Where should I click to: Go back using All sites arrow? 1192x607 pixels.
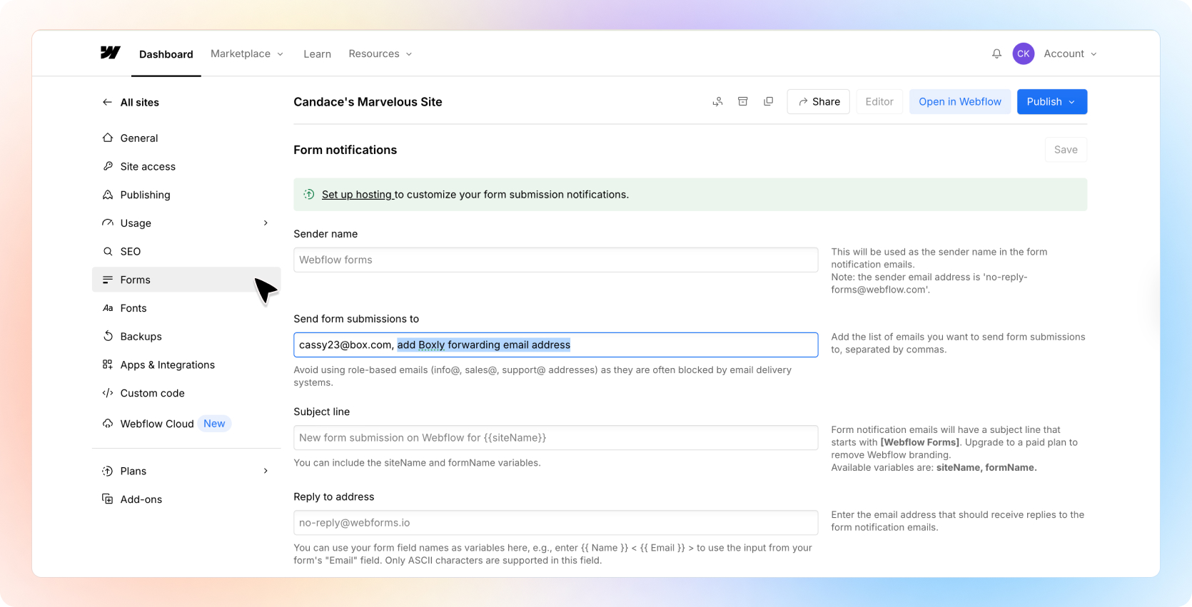(107, 102)
